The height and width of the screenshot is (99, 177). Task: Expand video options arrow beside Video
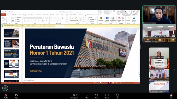(x=21, y=95)
